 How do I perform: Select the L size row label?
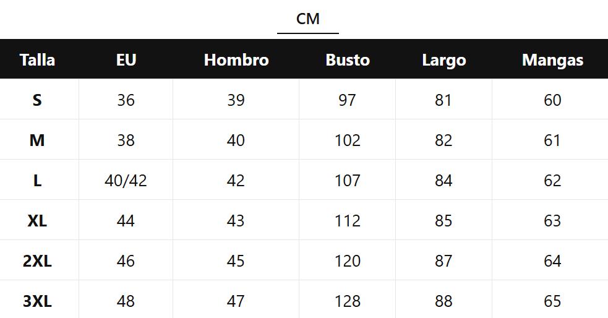coord(37,181)
